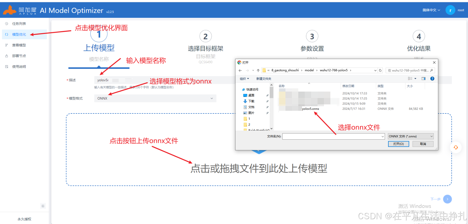This screenshot has width=468, height=224.
Task: Click the Up-one-level arrow in 打开 dialog
Action: click(258, 70)
